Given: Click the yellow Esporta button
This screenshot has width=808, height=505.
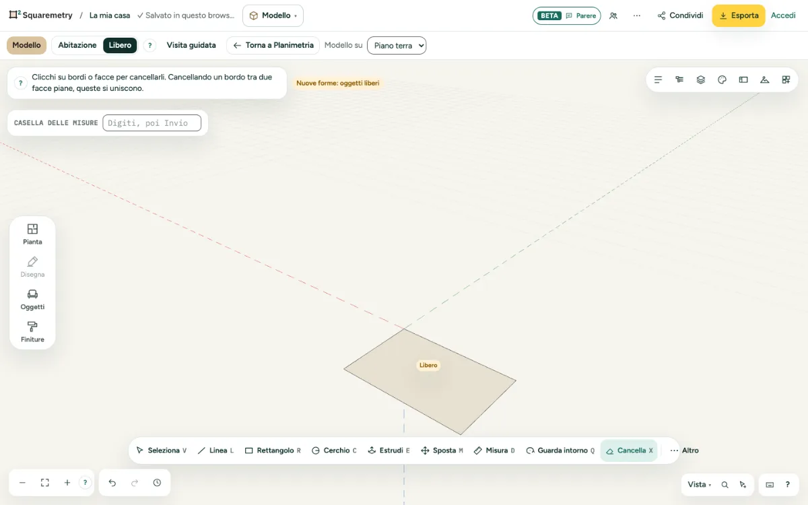Looking at the screenshot, I should [x=739, y=15].
